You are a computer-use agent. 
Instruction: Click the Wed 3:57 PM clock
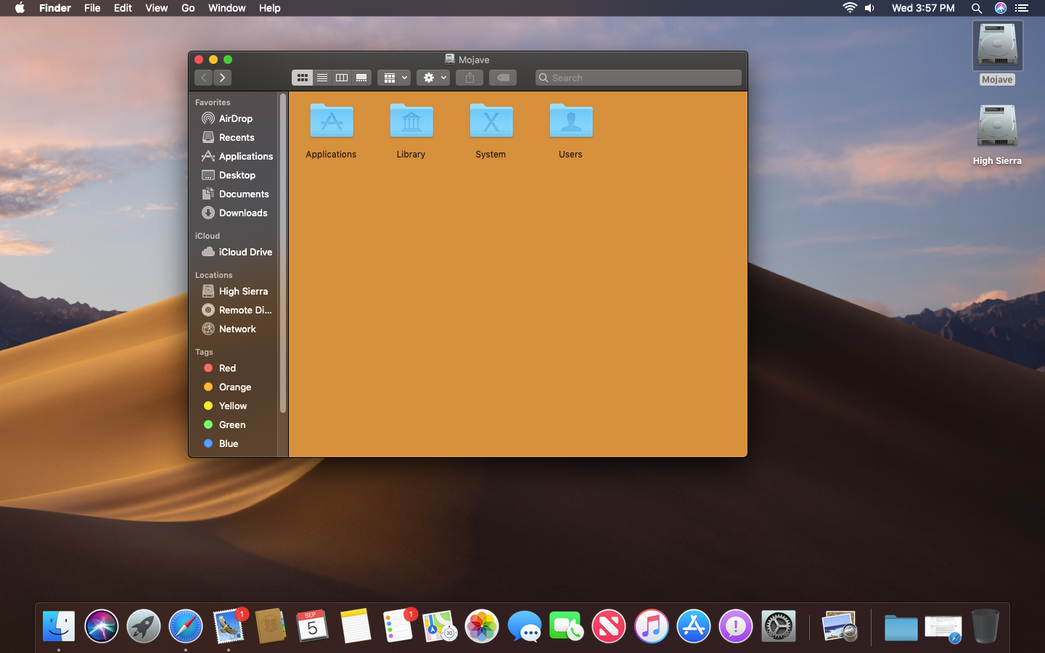click(923, 8)
